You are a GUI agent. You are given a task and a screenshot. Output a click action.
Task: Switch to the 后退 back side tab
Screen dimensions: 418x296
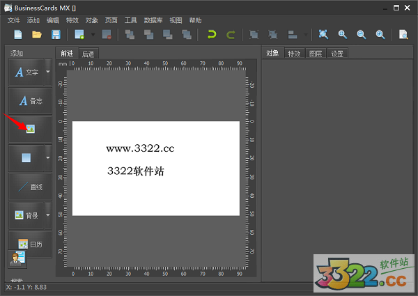(88, 54)
